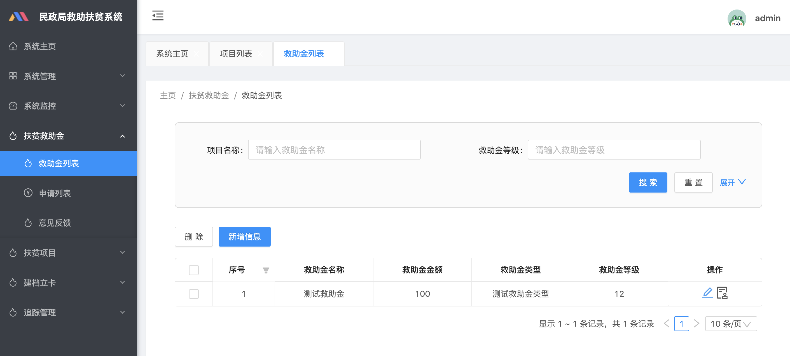Image resolution: width=790 pixels, height=356 pixels.
Task: Click the admin frog avatar
Action: (737, 18)
